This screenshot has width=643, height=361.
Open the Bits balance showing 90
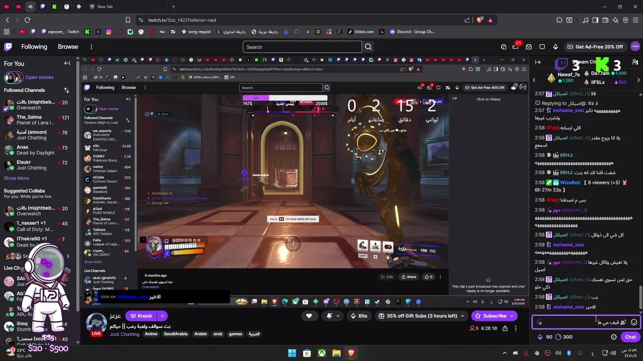tap(545, 337)
